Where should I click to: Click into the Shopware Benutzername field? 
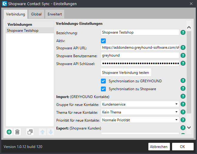(140, 55)
